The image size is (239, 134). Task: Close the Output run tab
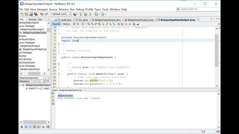pyautogui.click(x=84, y=90)
